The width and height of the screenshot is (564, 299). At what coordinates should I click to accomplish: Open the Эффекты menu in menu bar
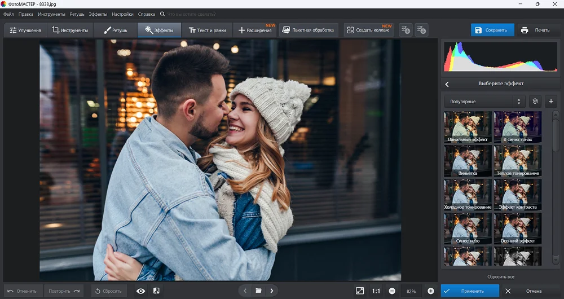[98, 14]
